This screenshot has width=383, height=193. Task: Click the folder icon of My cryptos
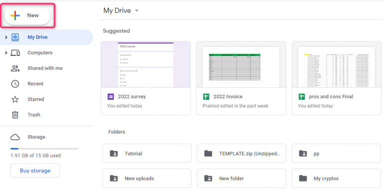click(303, 179)
